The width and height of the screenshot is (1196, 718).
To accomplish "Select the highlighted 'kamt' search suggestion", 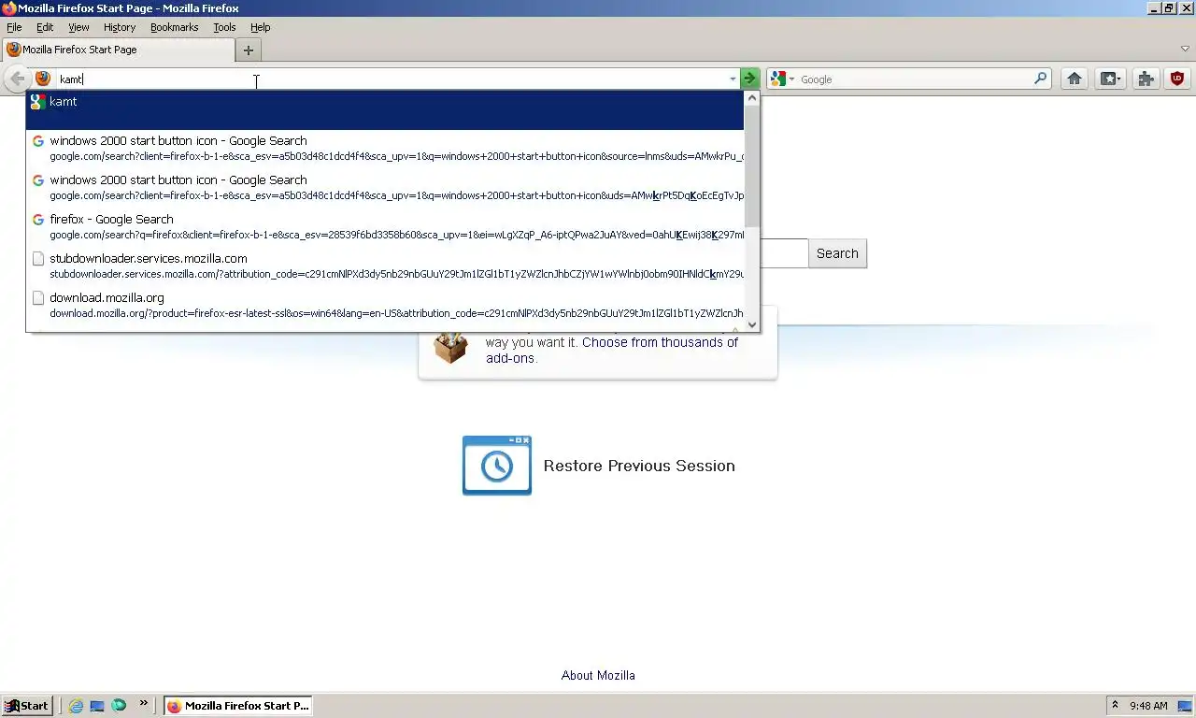I will pyautogui.click(x=385, y=110).
